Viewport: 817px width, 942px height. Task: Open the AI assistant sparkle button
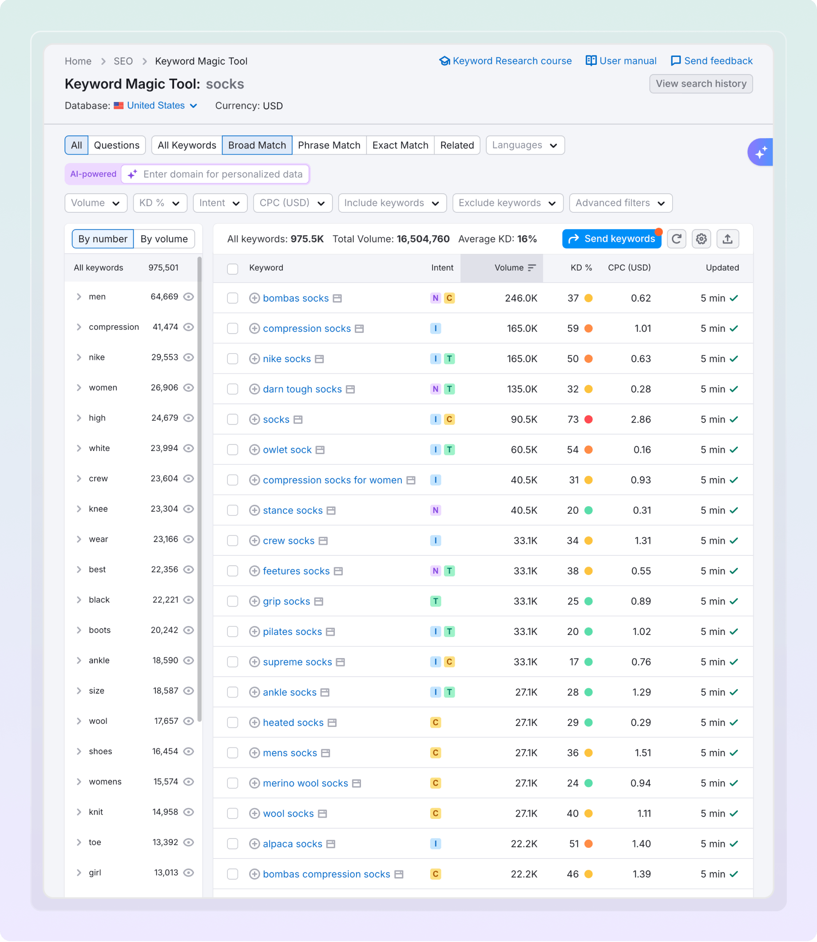click(x=761, y=152)
